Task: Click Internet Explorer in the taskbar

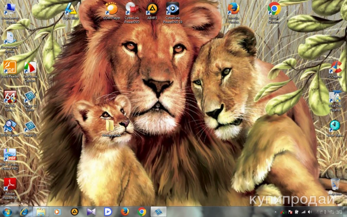Action: tap(24, 211)
